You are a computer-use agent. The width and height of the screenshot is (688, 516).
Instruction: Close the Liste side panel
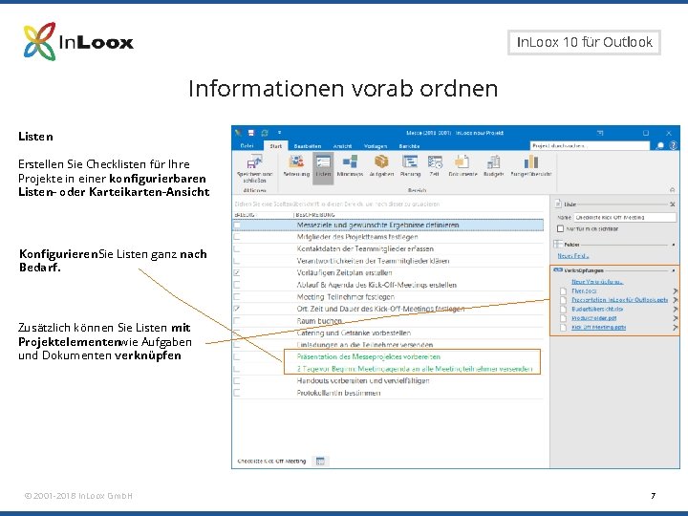tap(672, 204)
